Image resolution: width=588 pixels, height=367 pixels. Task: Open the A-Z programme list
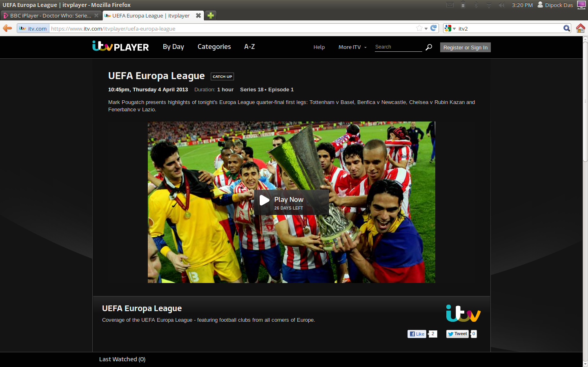point(249,47)
